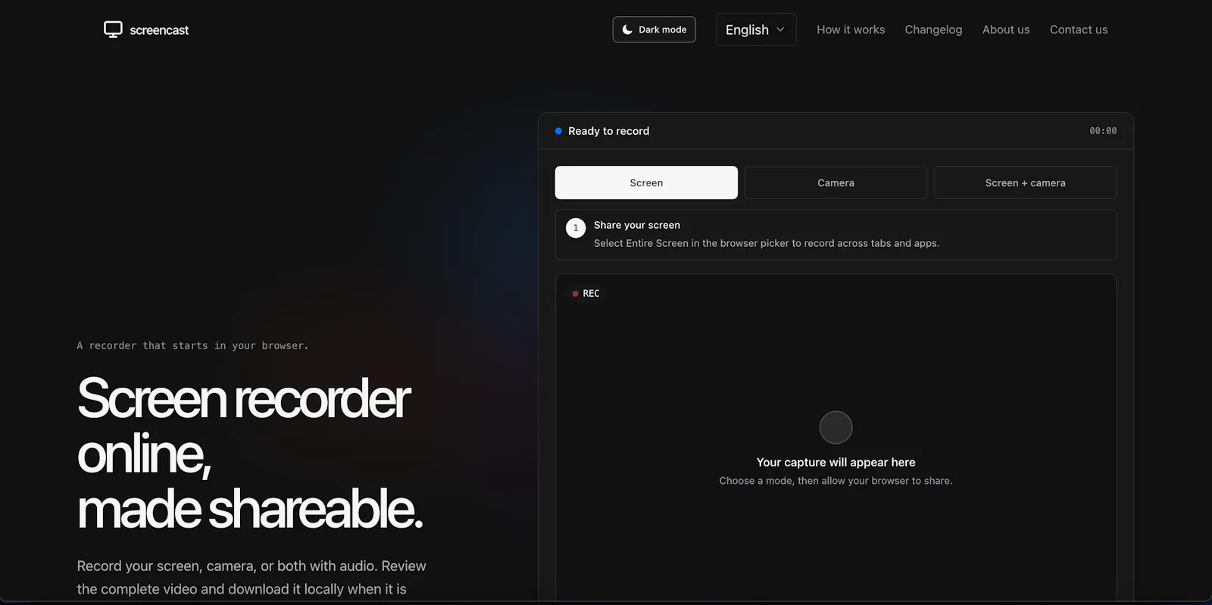Go to the Changelog page
This screenshot has height=605, width=1212.
pos(933,30)
